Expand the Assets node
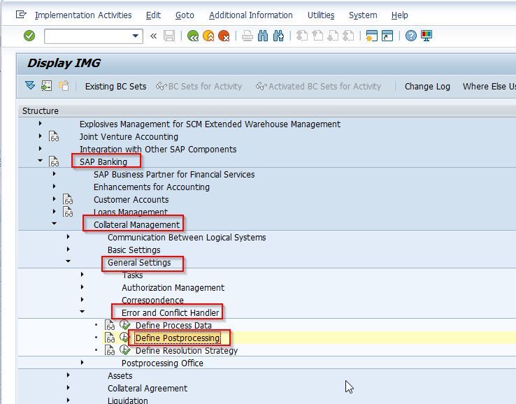This screenshot has width=516, height=404. point(68,375)
